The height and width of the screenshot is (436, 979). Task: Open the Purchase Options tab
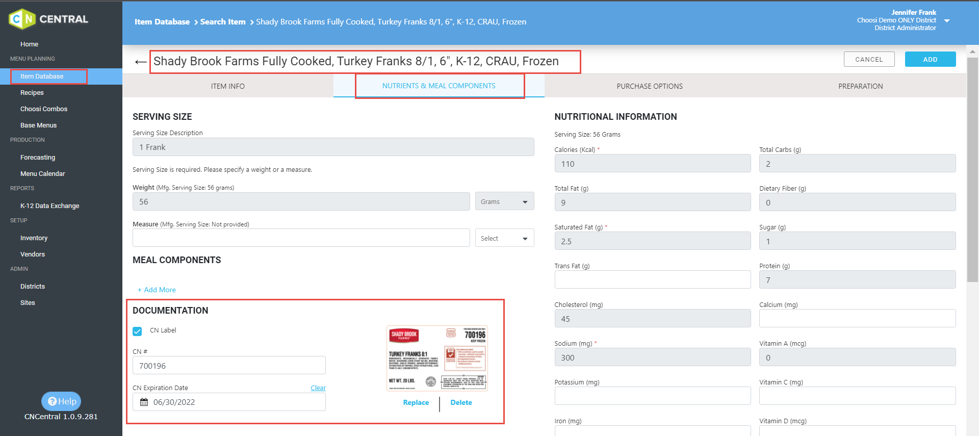[650, 86]
